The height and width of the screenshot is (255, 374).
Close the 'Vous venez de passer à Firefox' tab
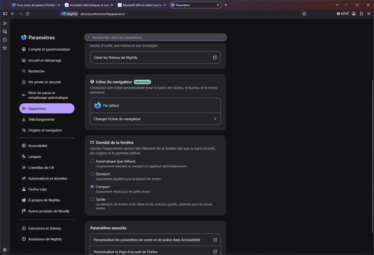click(x=59, y=5)
